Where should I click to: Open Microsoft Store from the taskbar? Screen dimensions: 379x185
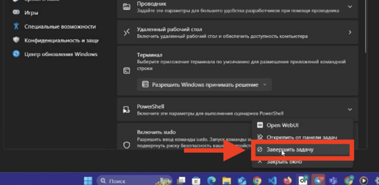(x=196, y=180)
